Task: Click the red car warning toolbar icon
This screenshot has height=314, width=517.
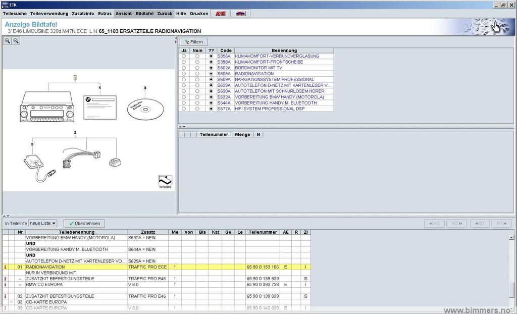Action: (x=220, y=14)
